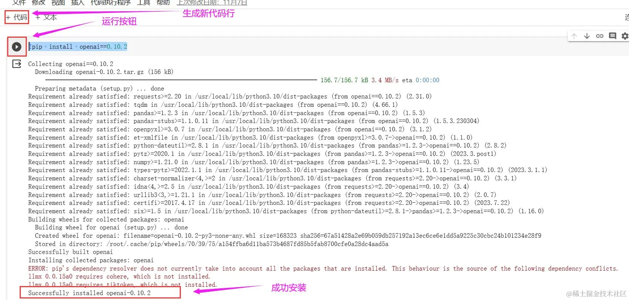Select 'Building wheel for openai (setup.py) ... done'
Image resolution: width=629 pixels, height=300 pixels.
[111, 228]
